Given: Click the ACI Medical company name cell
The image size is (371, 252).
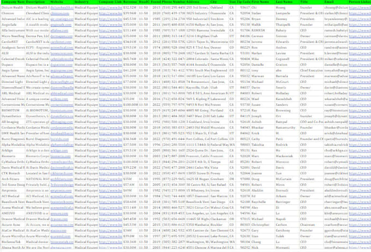Looking at the screenshot, I should 13,196.
